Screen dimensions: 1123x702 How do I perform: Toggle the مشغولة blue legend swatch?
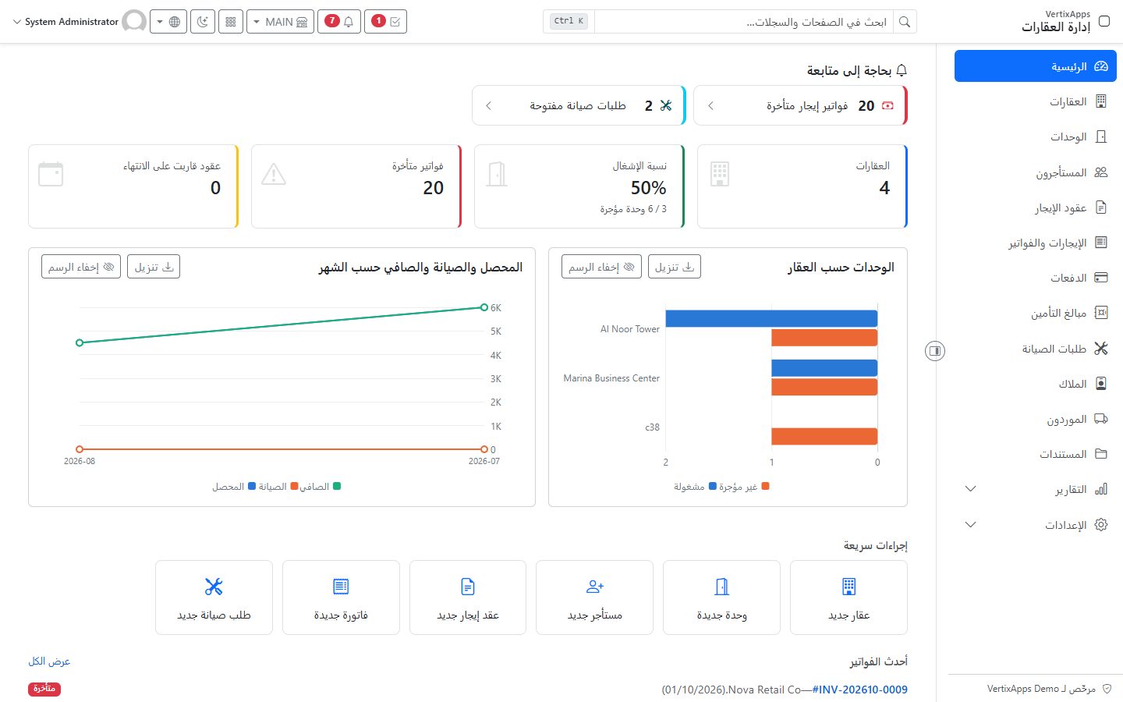[x=713, y=487]
